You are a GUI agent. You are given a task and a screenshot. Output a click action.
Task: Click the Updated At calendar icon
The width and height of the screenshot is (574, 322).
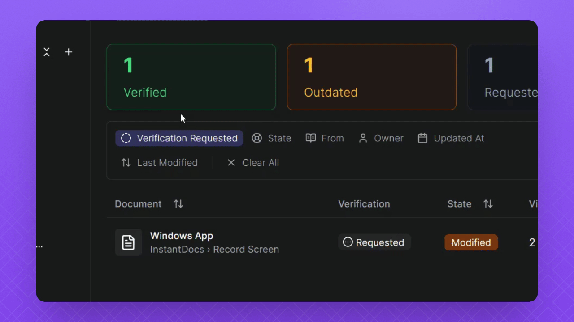(422, 138)
